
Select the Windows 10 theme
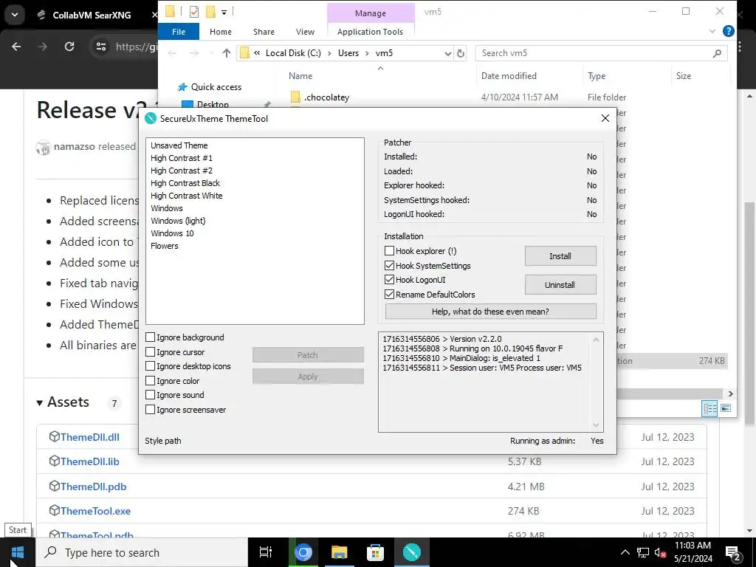pyautogui.click(x=172, y=233)
